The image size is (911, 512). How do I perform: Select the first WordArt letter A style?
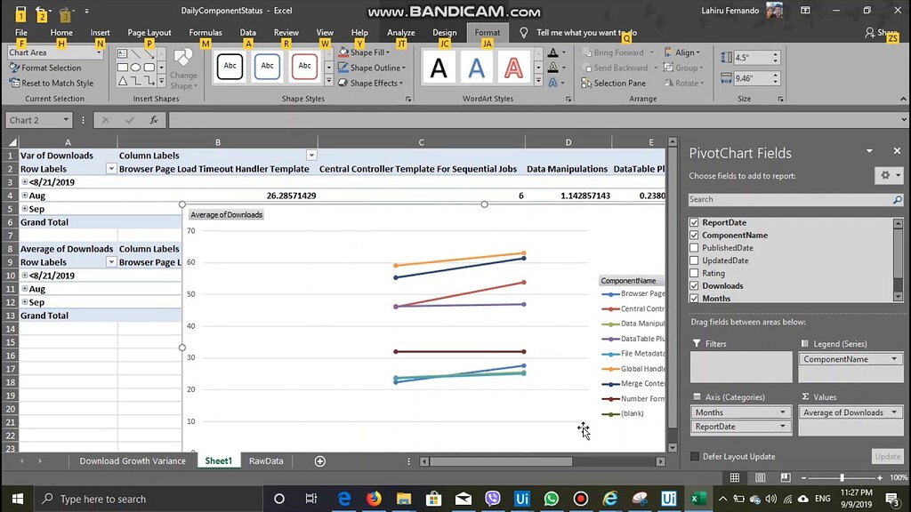pyautogui.click(x=439, y=66)
